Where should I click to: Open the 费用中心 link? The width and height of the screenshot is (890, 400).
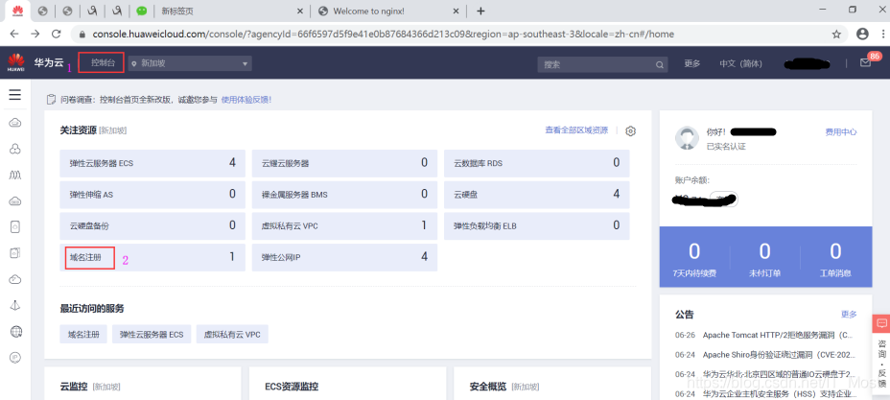click(x=841, y=132)
